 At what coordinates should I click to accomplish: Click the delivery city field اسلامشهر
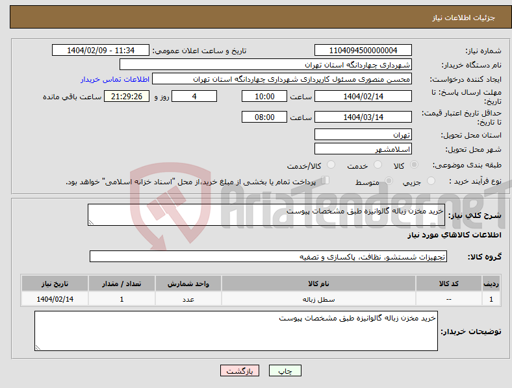coord(363,149)
